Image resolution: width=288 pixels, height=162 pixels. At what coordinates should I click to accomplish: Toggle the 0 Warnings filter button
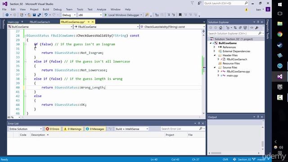tap(72, 129)
